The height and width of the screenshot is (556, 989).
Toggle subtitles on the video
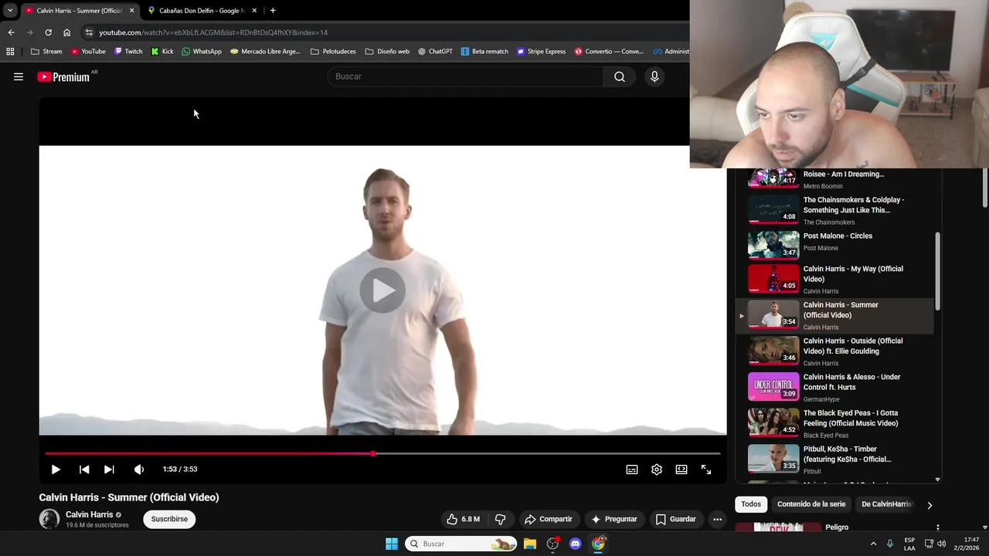pyautogui.click(x=632, y=469)
